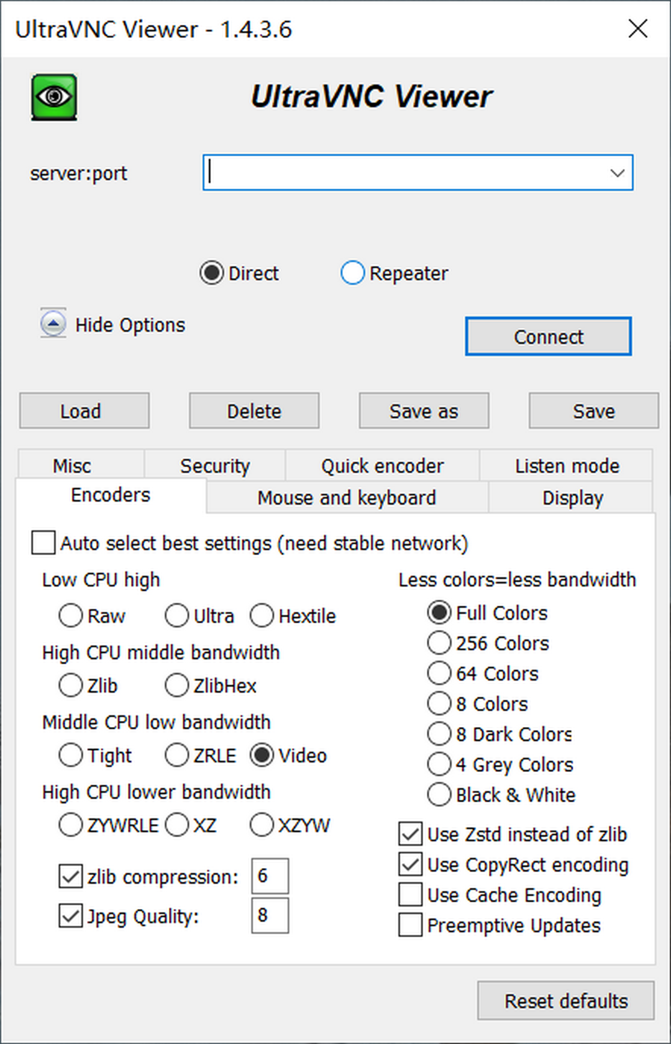
Task: Click the Reset defaults button
Action: pyautogui.click(x=565, y=1000)
